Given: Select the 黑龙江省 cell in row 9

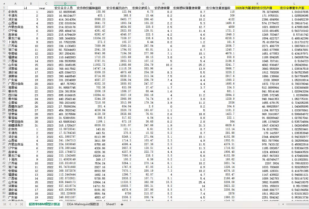Looking at the screenshot, I should (x=15, y=38).
